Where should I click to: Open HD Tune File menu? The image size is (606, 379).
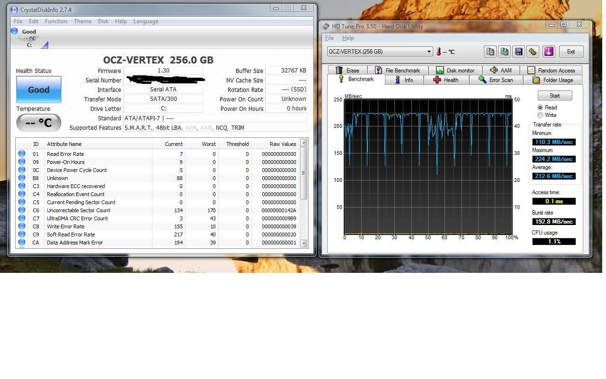click(330, 38)
